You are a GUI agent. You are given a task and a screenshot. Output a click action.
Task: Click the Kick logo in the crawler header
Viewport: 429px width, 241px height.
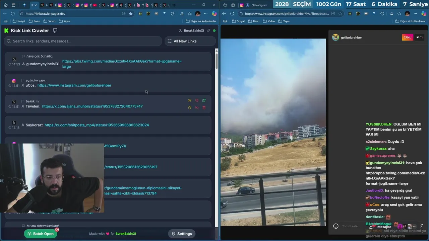(x=6, y=30)
